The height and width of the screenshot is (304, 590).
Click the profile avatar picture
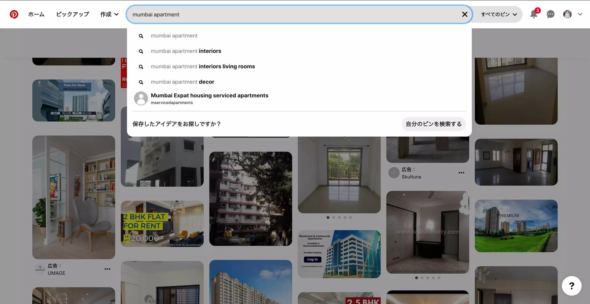click(x=567, y=14)
